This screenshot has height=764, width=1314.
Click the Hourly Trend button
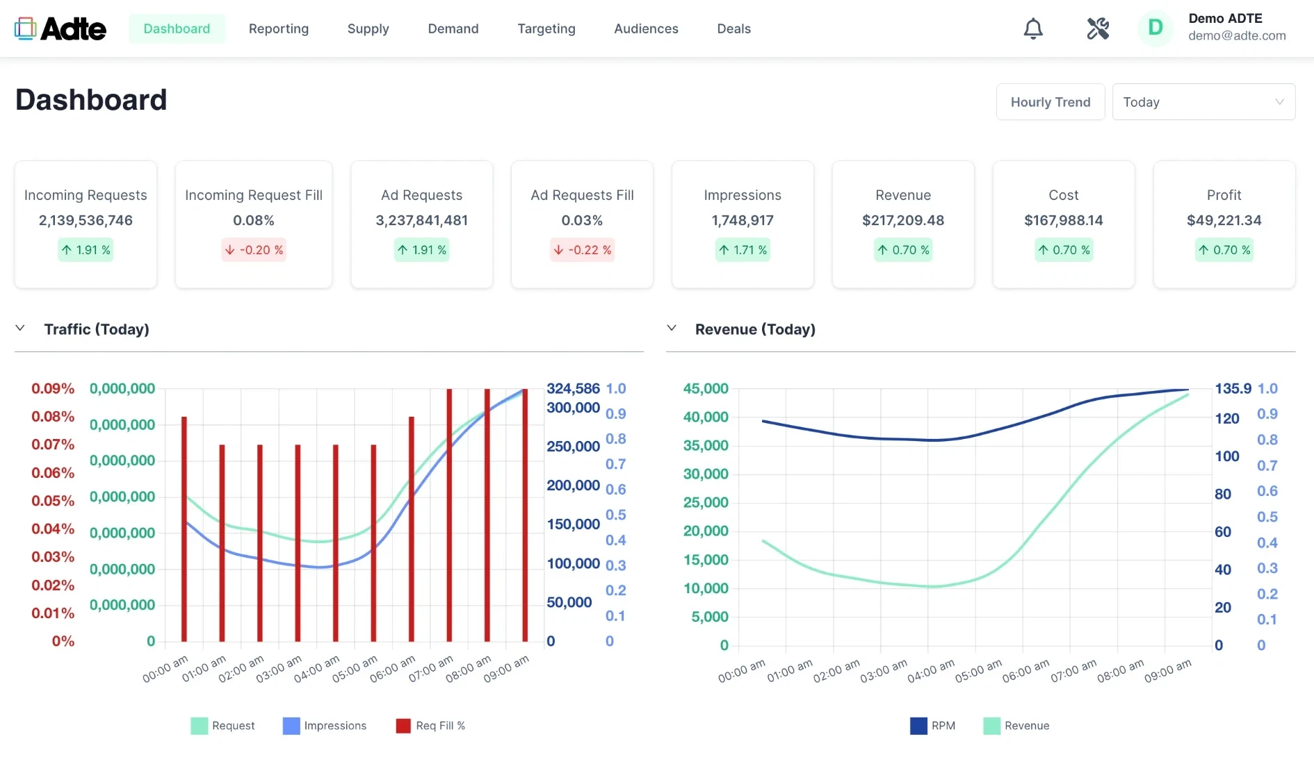coord(1051,102)
